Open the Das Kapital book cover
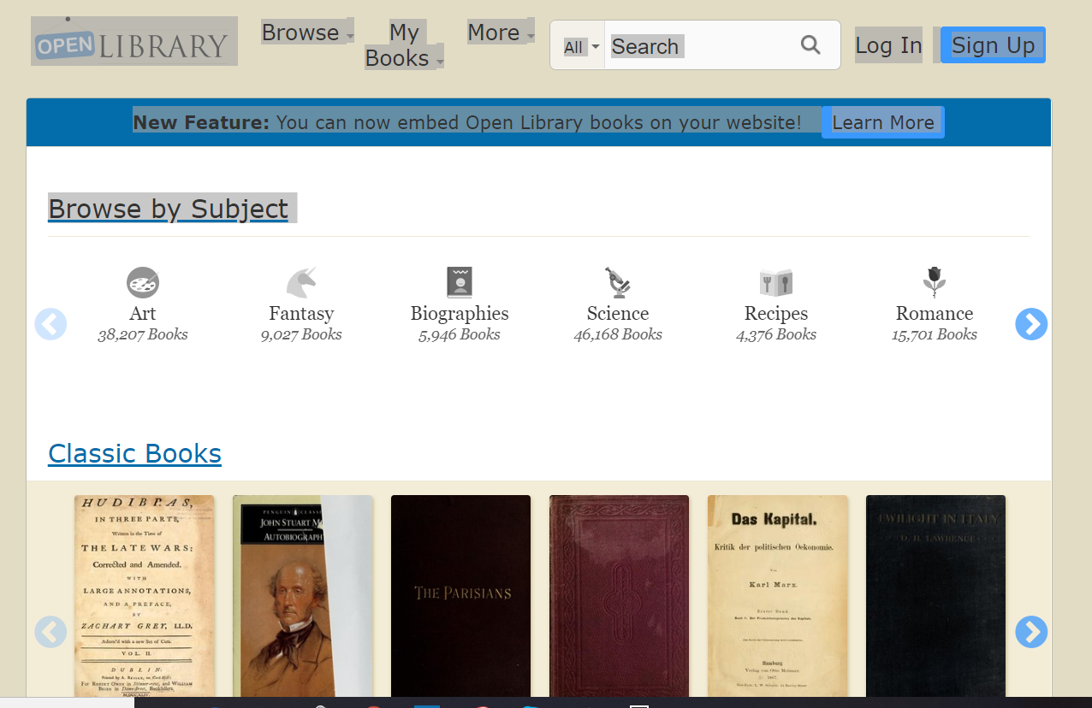This screenshot has height=708, width=1092. pyautogui.click(x=778, y=596)
